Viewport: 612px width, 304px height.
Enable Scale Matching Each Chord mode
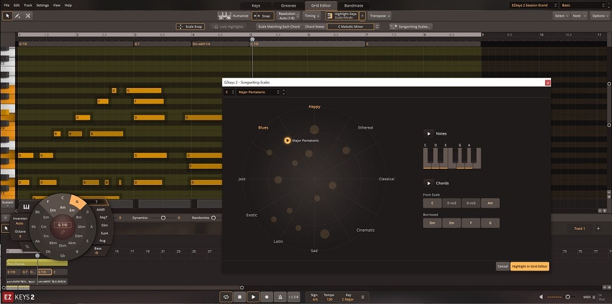click(x=279, y=26)
